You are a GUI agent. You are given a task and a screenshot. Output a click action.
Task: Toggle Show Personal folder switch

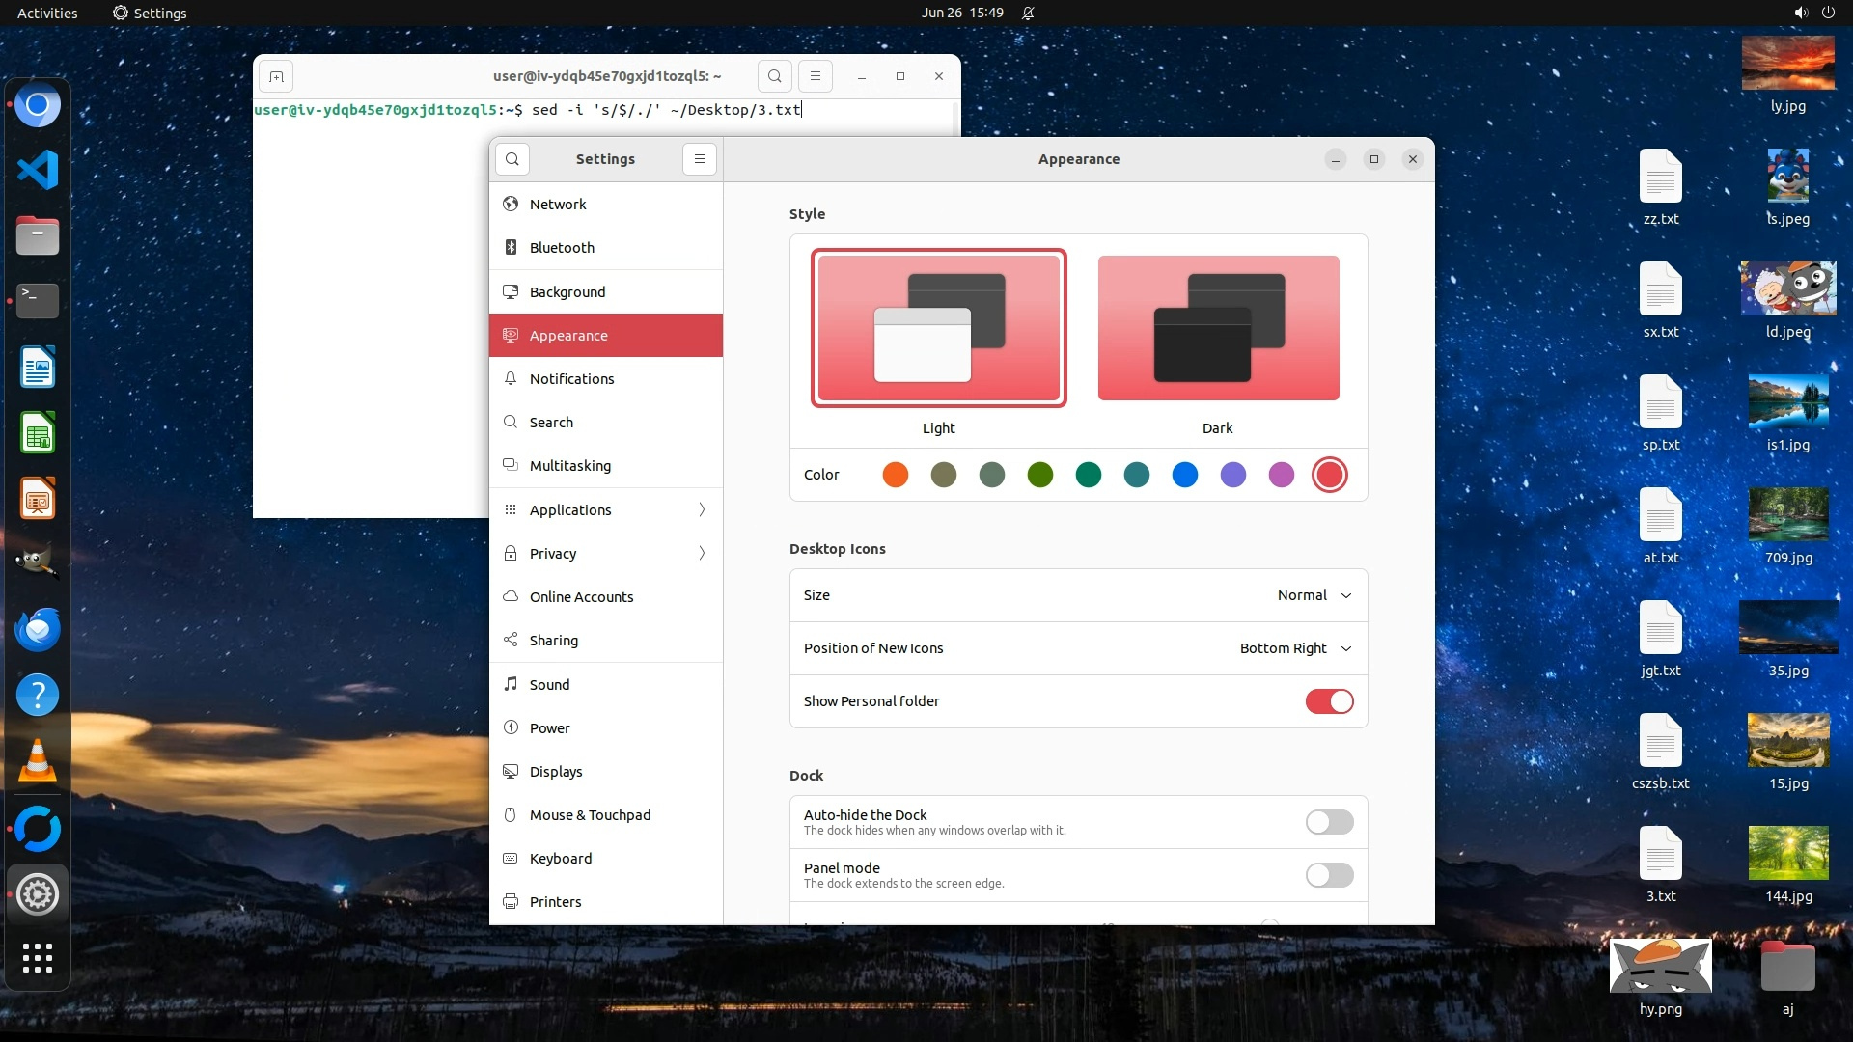pyautogui.click(x=1329, y=701)
